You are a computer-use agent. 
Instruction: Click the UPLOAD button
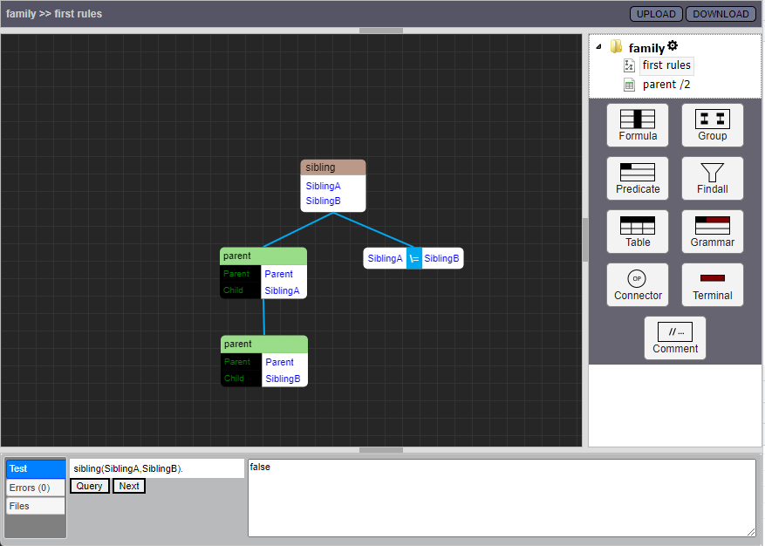655,14
